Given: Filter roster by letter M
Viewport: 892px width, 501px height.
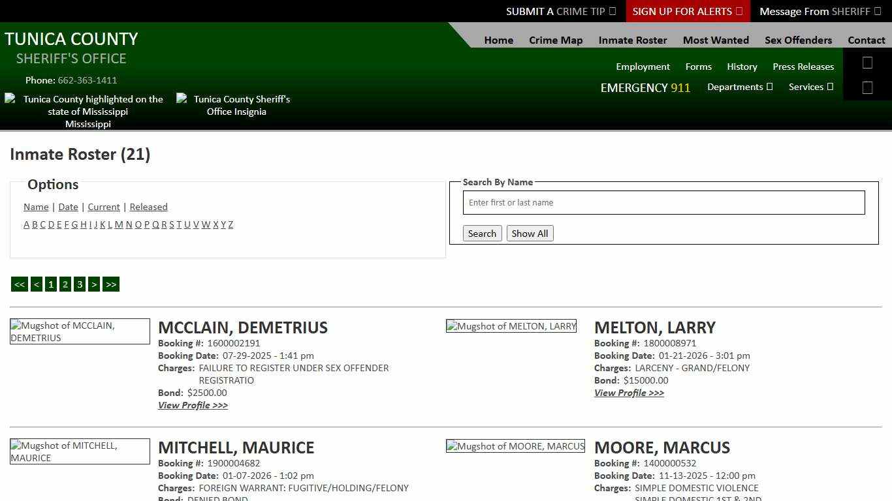Looking at the screenshot, I should 119,224.
